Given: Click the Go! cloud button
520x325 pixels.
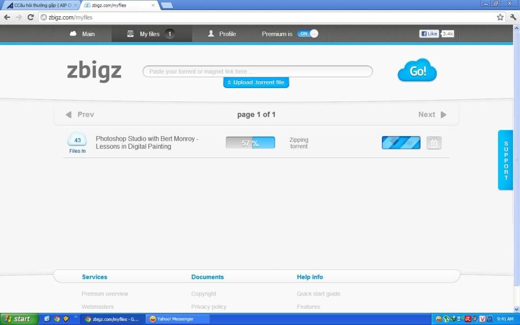Looking at the screenshot, I should [x=417, y=70].
